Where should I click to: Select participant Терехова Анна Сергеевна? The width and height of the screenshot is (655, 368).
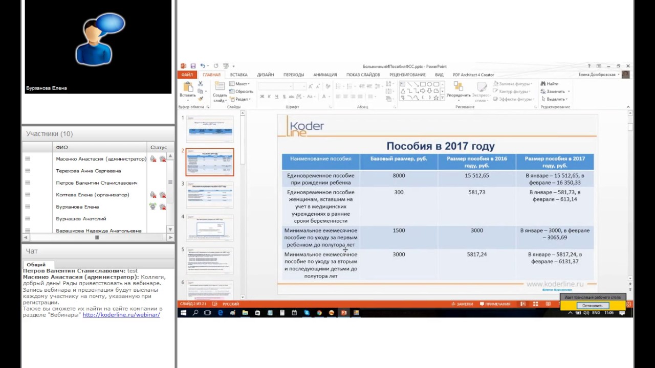click(89, 171)
